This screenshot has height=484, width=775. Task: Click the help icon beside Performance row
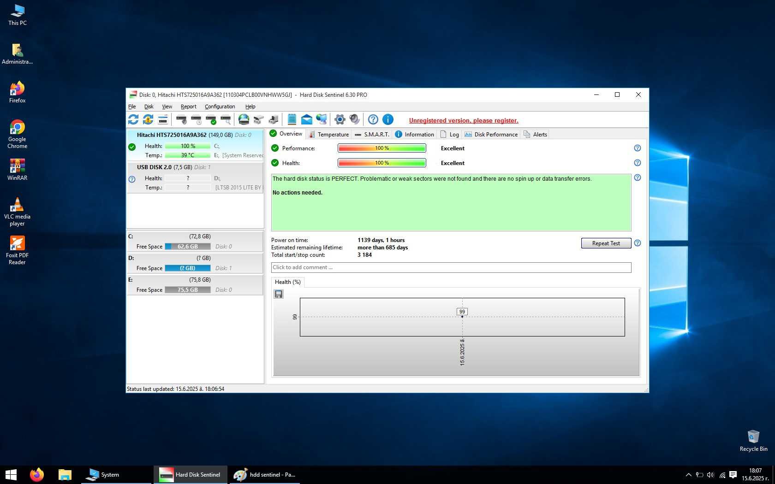click(x=638, y=148)
